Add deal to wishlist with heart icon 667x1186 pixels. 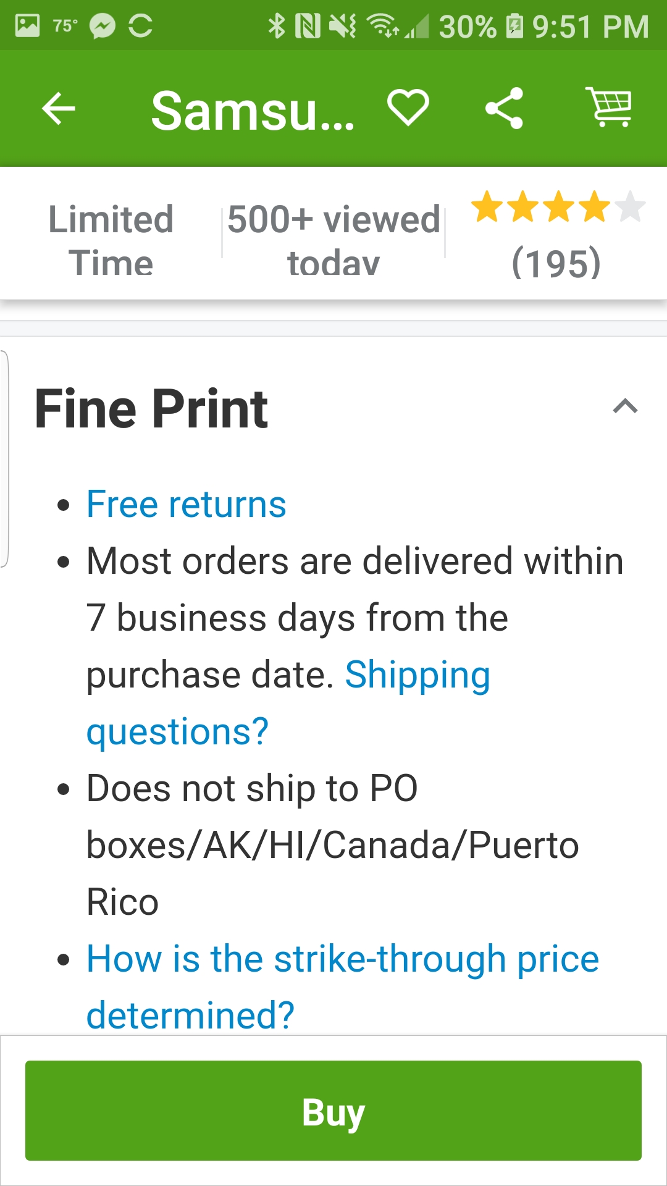pos(408,108)
